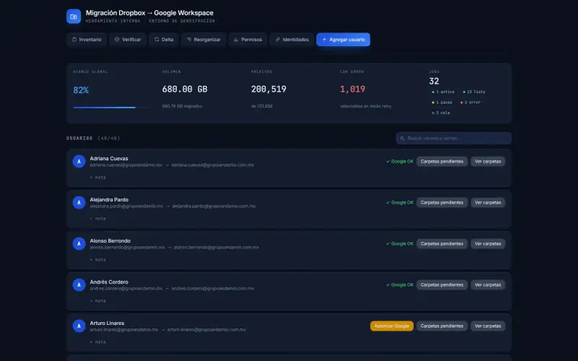Click the 82% global progress value
The image size is (578, 361).
click(81, 90)
